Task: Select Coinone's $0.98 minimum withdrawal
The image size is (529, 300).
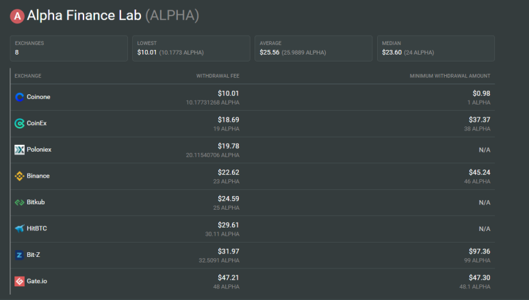Action: point(481,94)
